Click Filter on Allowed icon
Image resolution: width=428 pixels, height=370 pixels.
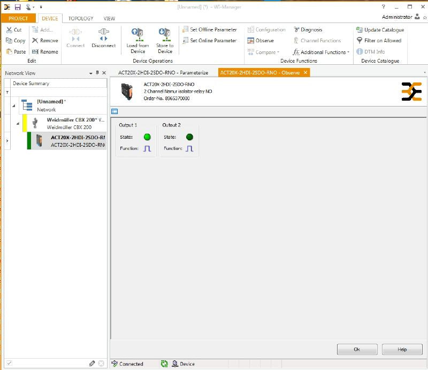(360, 41)
